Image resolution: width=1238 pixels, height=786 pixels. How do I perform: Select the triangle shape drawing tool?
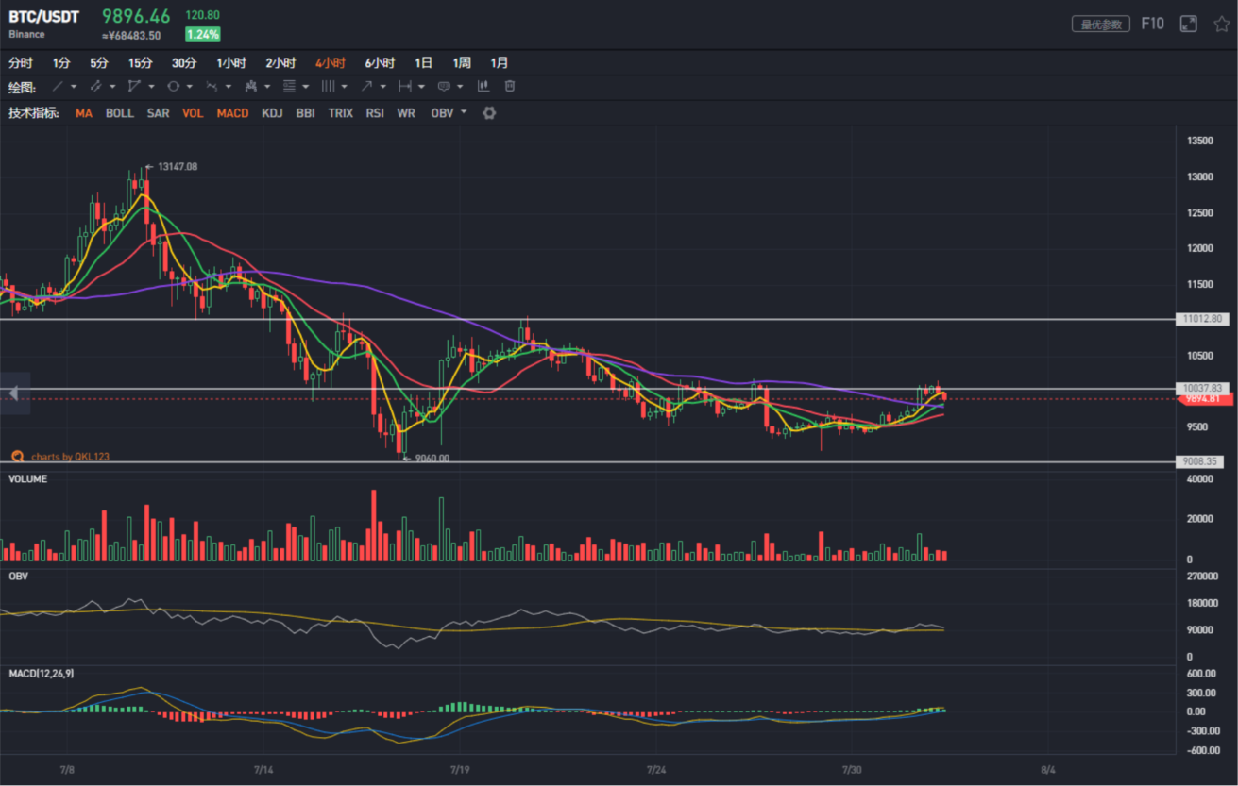click(x=133, y=86)
